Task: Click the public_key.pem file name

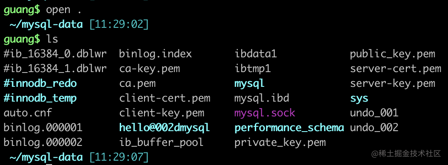Action: coord(392,54)
